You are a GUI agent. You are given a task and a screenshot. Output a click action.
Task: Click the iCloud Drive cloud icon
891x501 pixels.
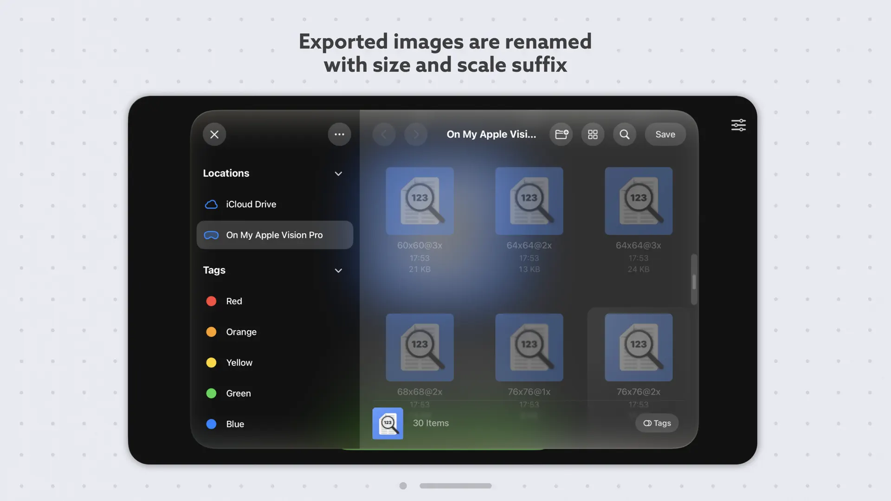[x=211, y=204]
